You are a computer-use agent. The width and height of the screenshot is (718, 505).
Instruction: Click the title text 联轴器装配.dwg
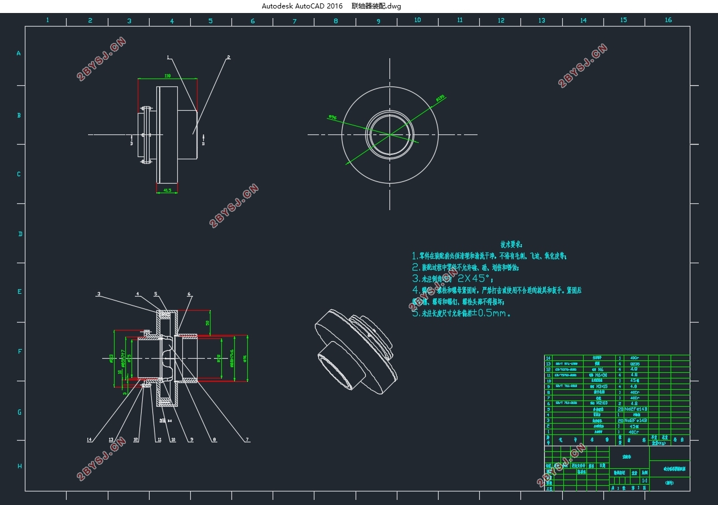point(376,6)
